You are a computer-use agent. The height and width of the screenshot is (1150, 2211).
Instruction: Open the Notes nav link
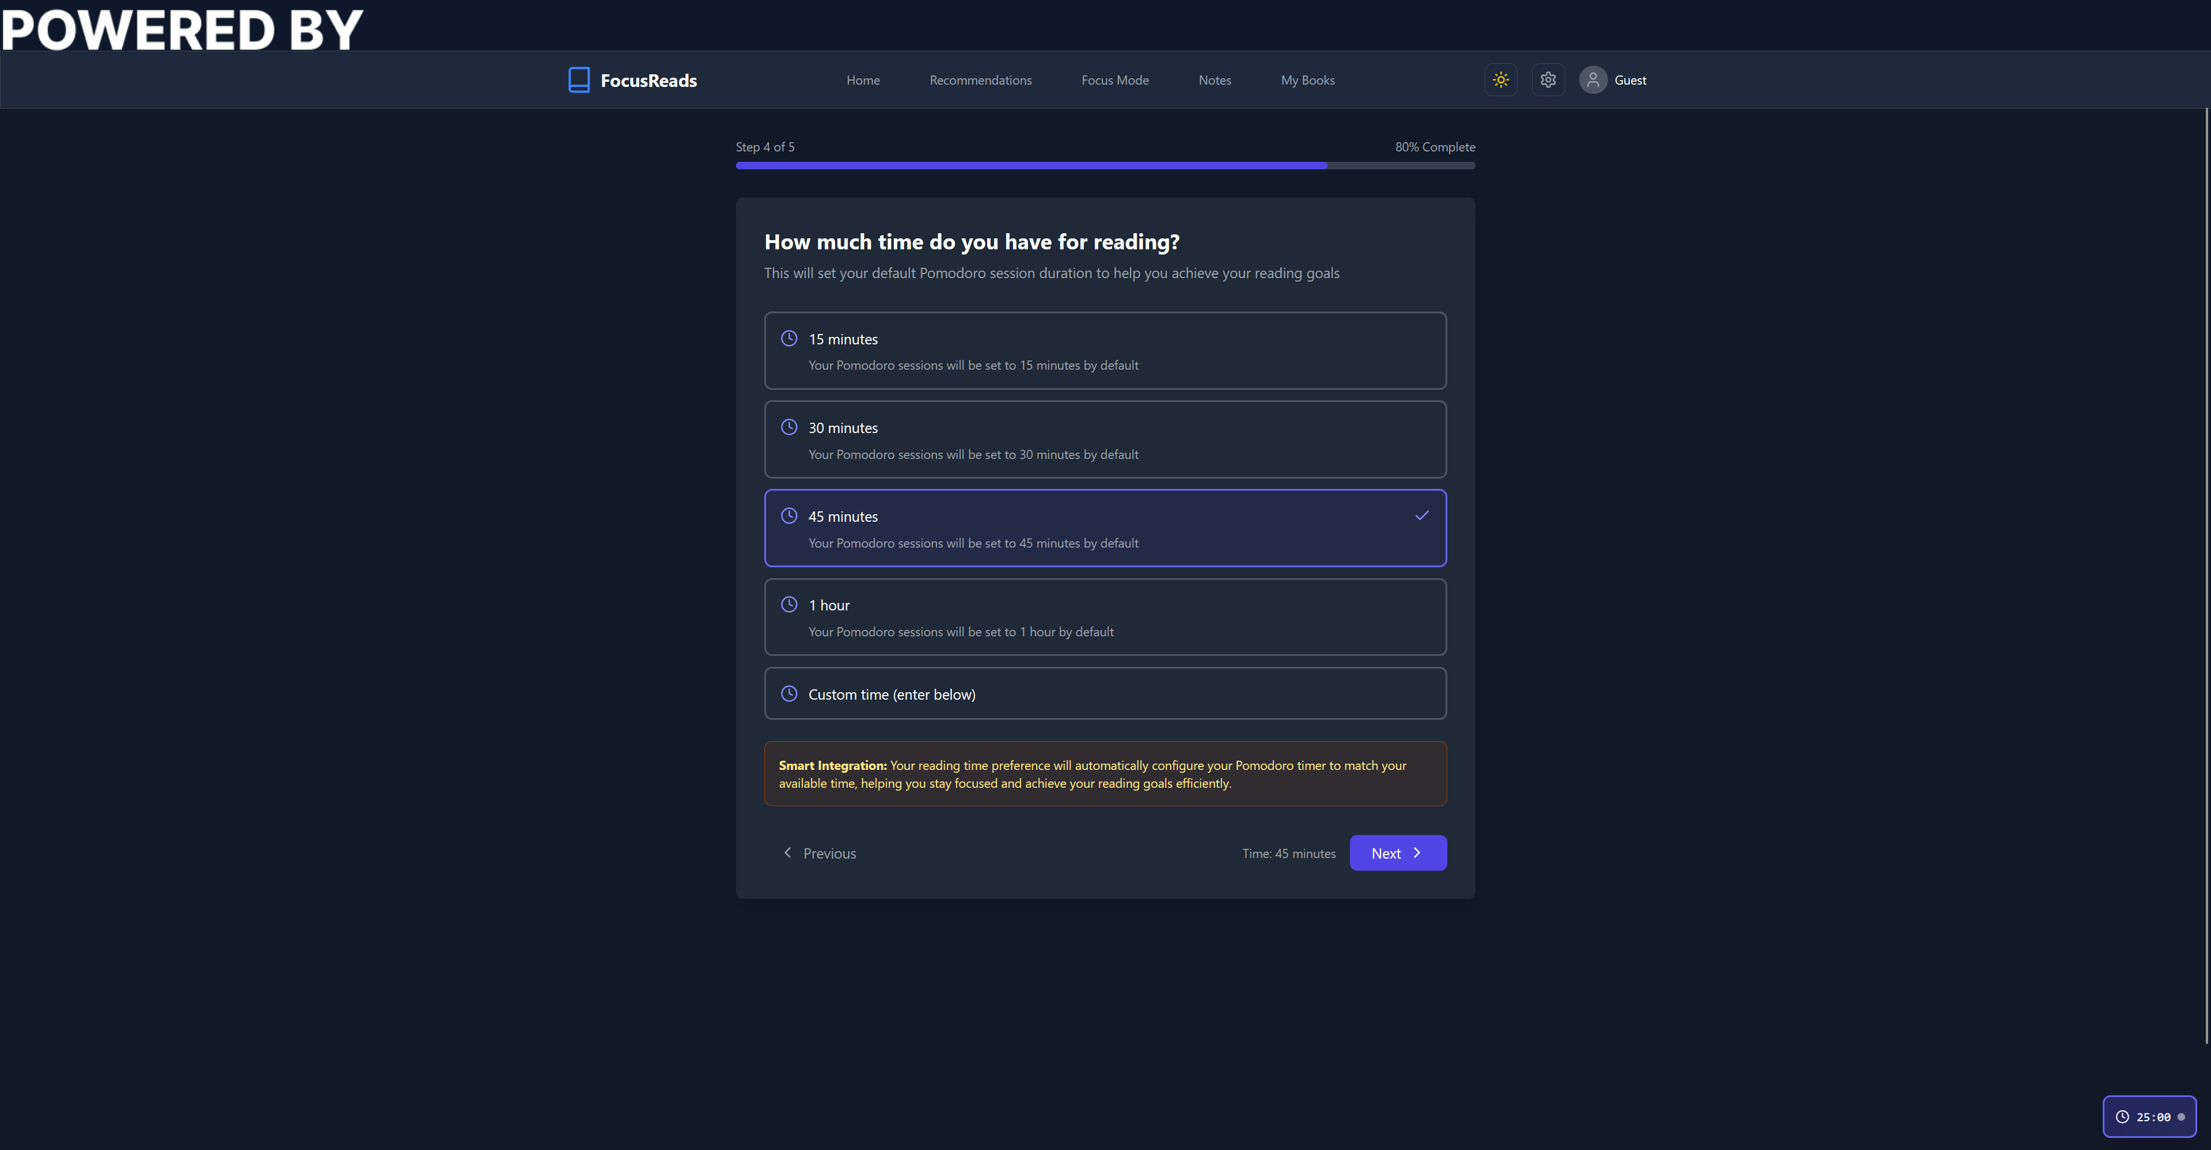pyautogui.click(x=1215, y=80)
